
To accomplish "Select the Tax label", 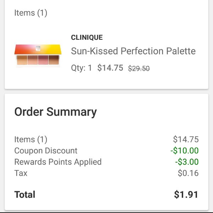I will click(x=21, y=173).
